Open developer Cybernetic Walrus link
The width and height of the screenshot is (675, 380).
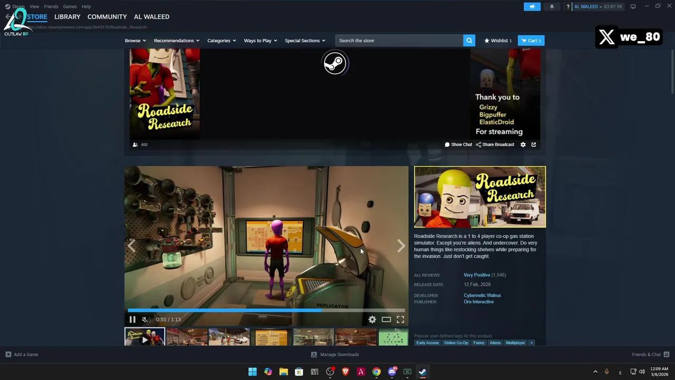[482, 296]
